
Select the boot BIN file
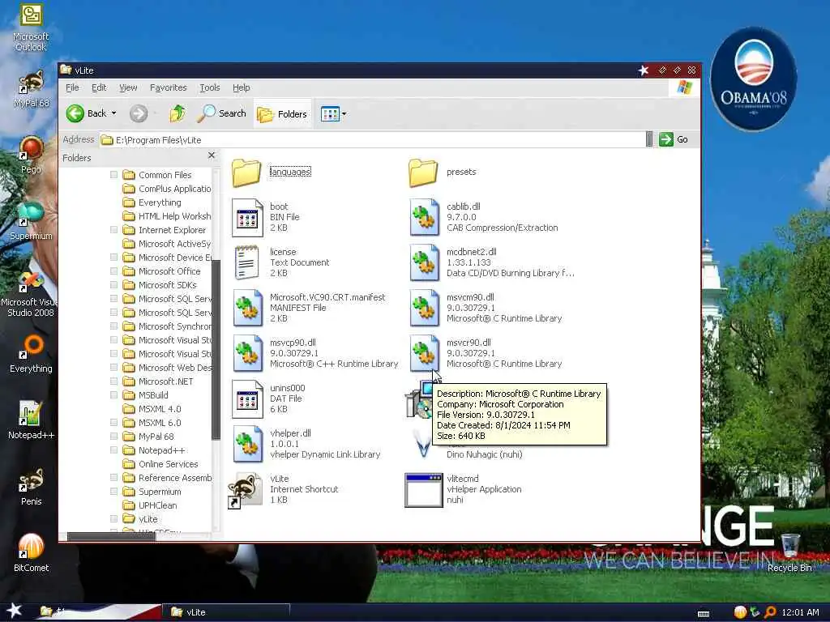click(247, 217)
